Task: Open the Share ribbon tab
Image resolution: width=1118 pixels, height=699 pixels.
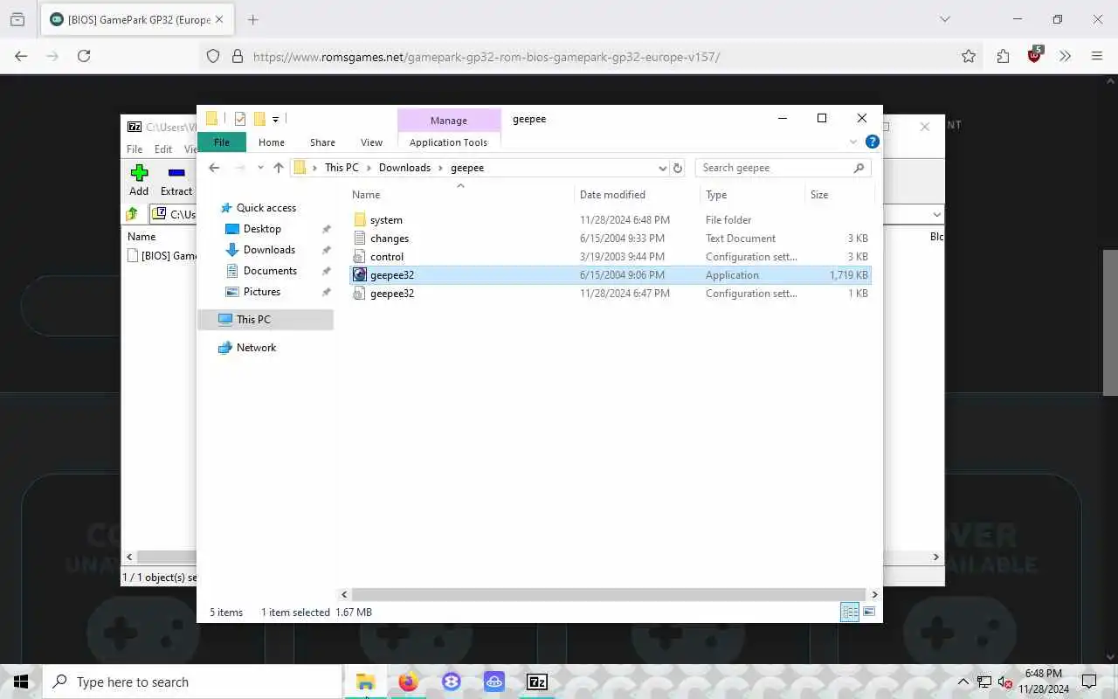Action: [322, 142]
